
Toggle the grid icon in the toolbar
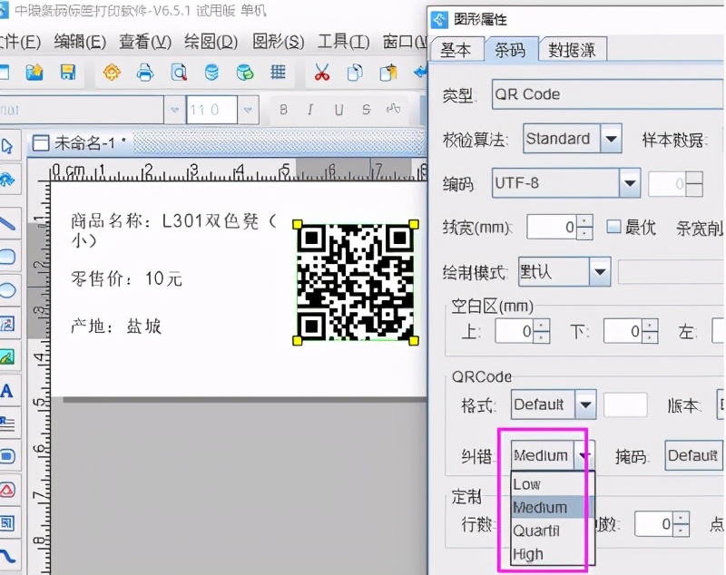click(x=278, y=73)
